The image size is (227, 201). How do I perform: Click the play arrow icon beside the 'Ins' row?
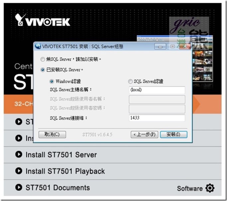point(19,138)
